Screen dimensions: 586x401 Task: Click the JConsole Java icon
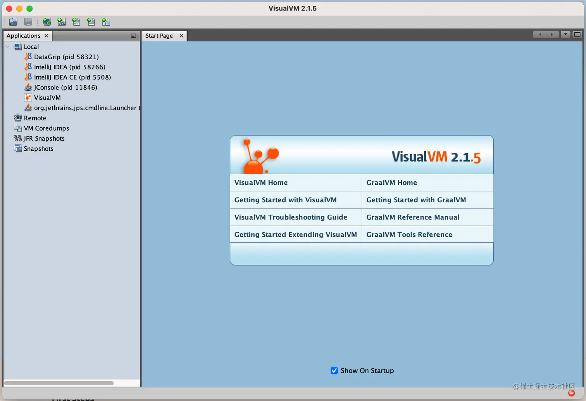(28, 87)
